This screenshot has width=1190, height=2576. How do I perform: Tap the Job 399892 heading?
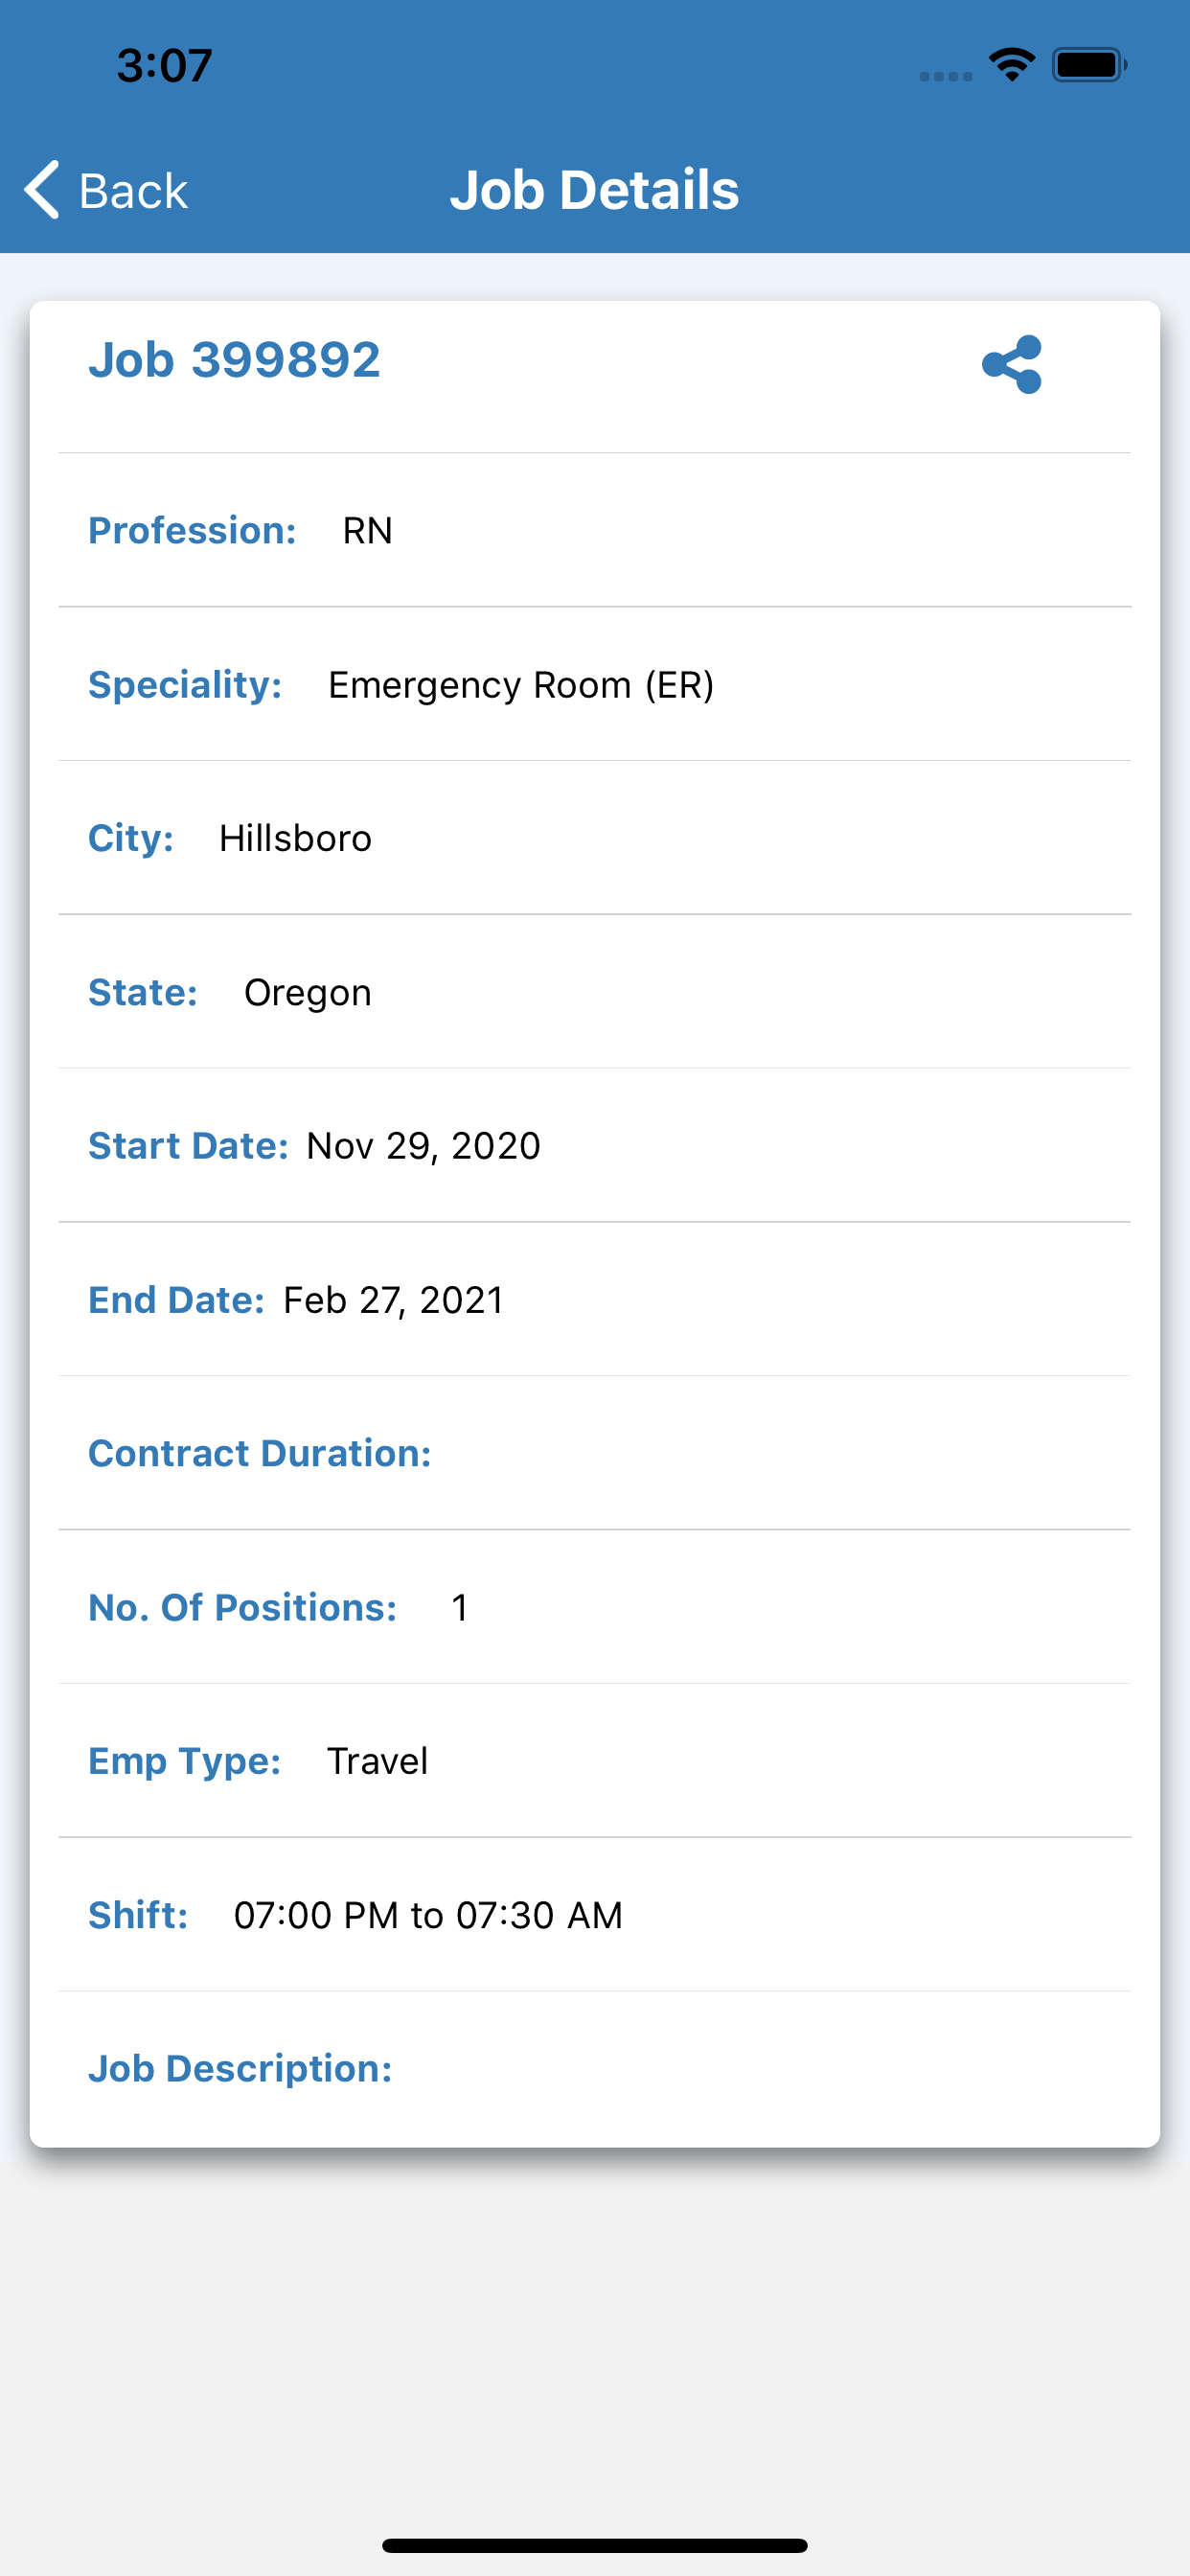234,359
